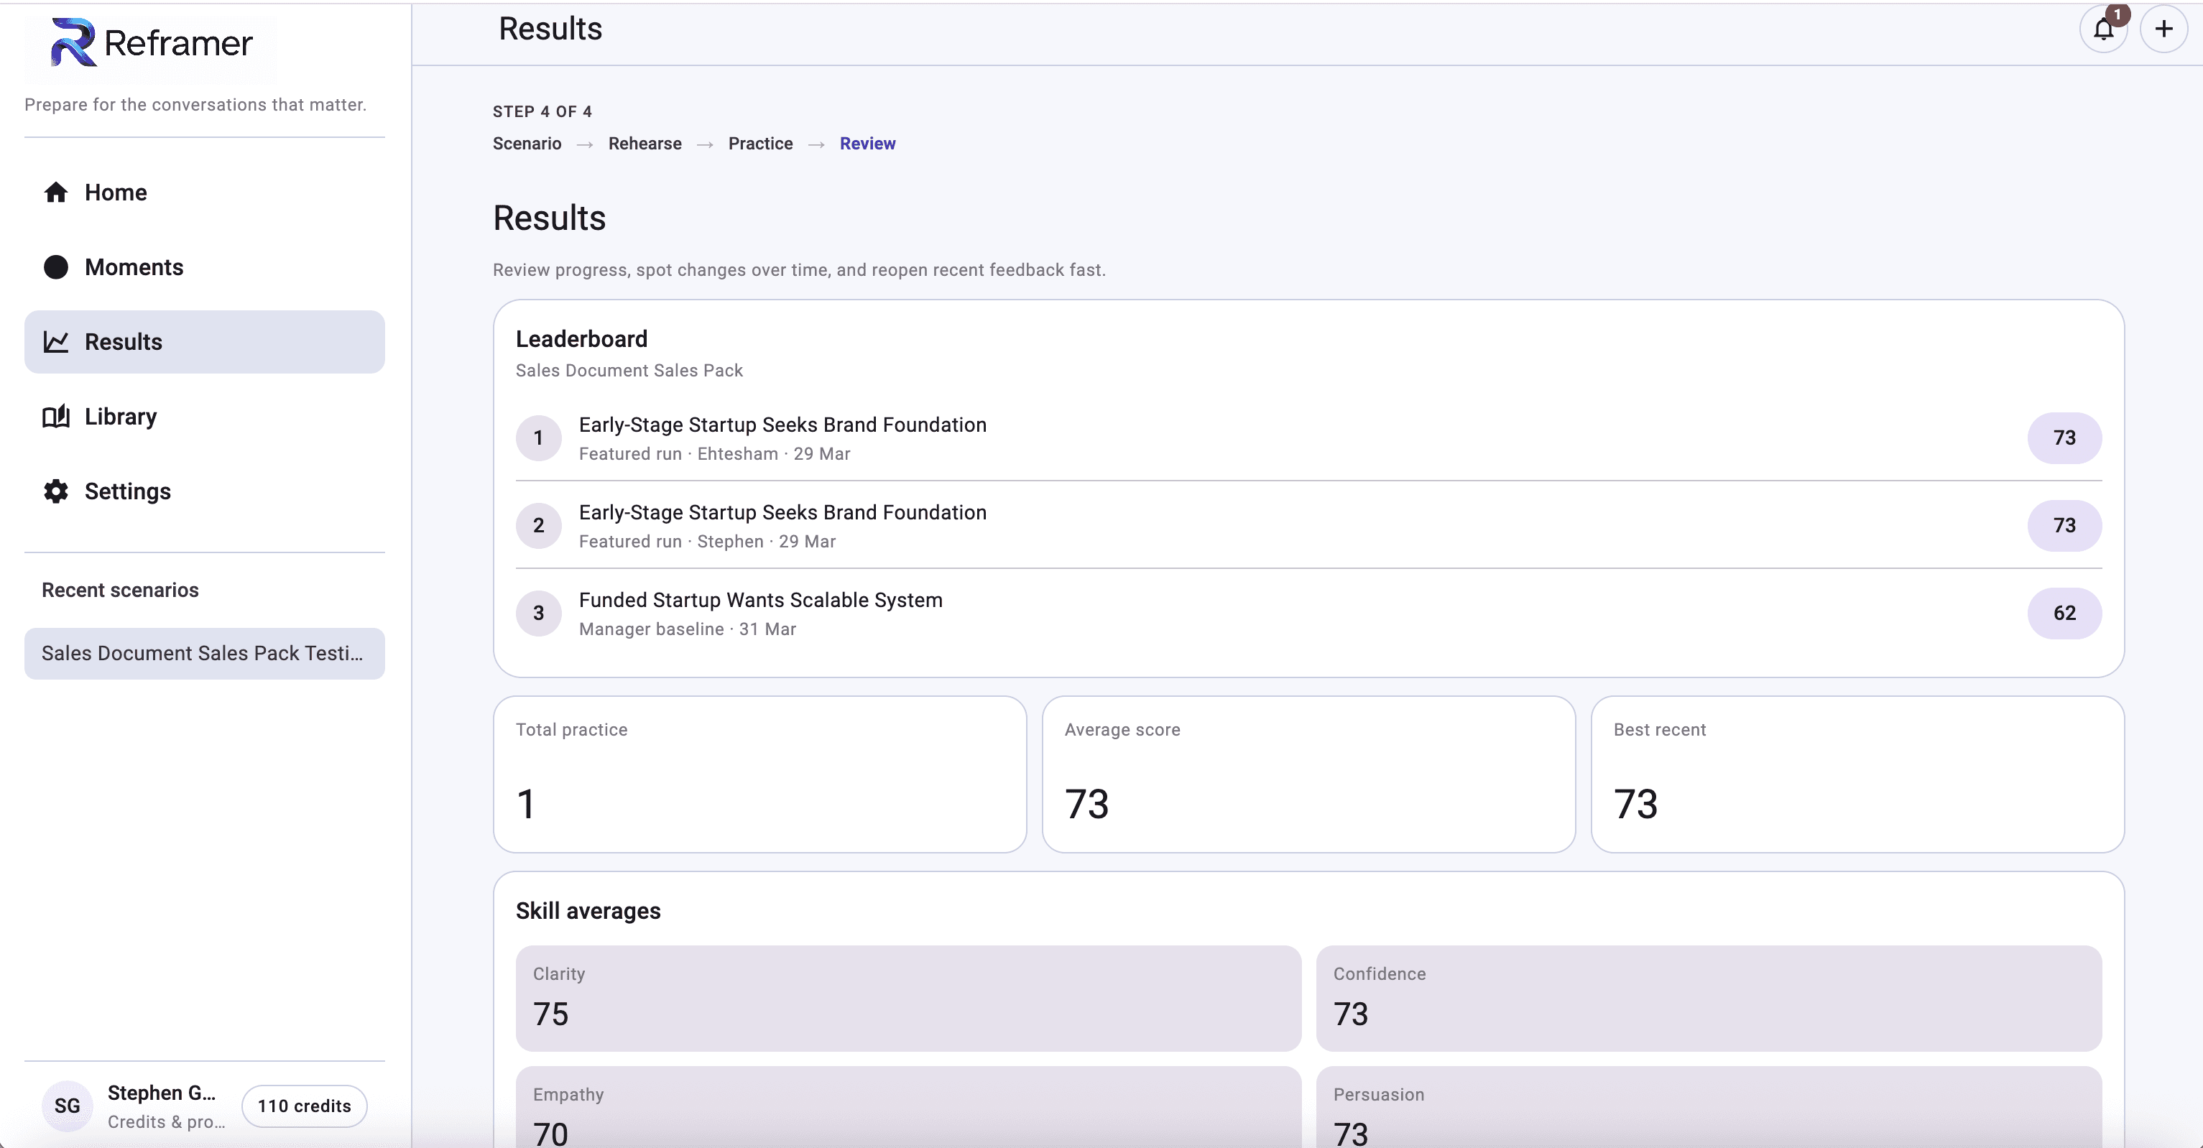The height and width of the screenshot is (1148, 2203).
Task: Click the Library book icon
Action: coord(57,417)
